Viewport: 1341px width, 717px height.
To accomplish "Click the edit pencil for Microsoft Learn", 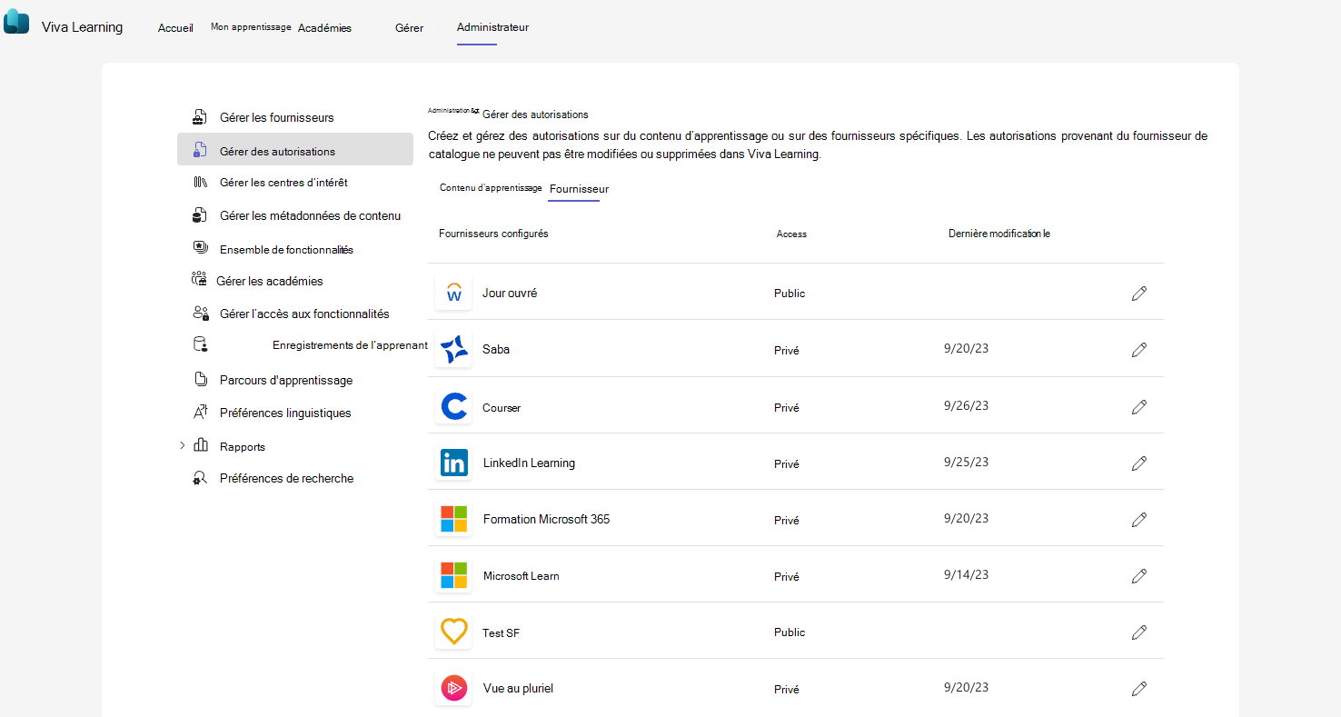I will 1138,575.
